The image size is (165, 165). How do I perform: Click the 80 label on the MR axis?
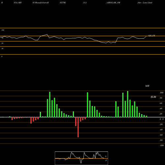pos(161,98)
